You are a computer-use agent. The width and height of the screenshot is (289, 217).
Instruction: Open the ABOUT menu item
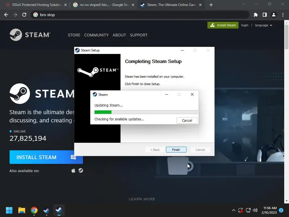click(119, 35)
